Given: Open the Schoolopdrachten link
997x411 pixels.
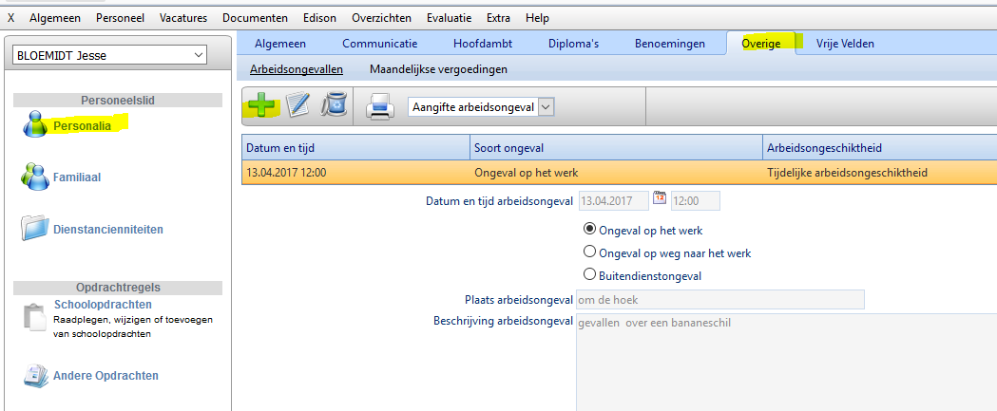Looking at the screenshot, I should (x=116, y=305).
